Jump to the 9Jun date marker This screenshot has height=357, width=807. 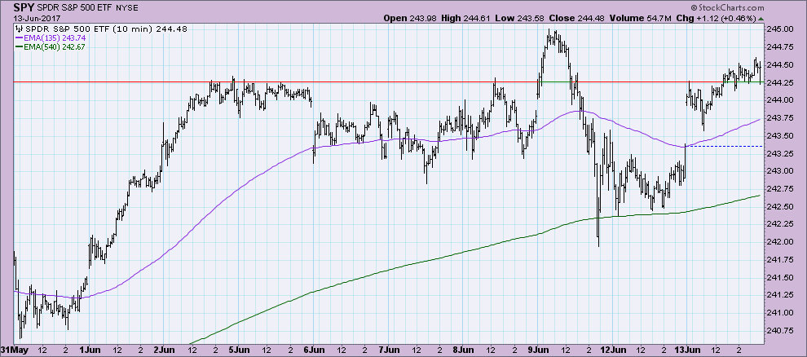click(x=537, y=350)
